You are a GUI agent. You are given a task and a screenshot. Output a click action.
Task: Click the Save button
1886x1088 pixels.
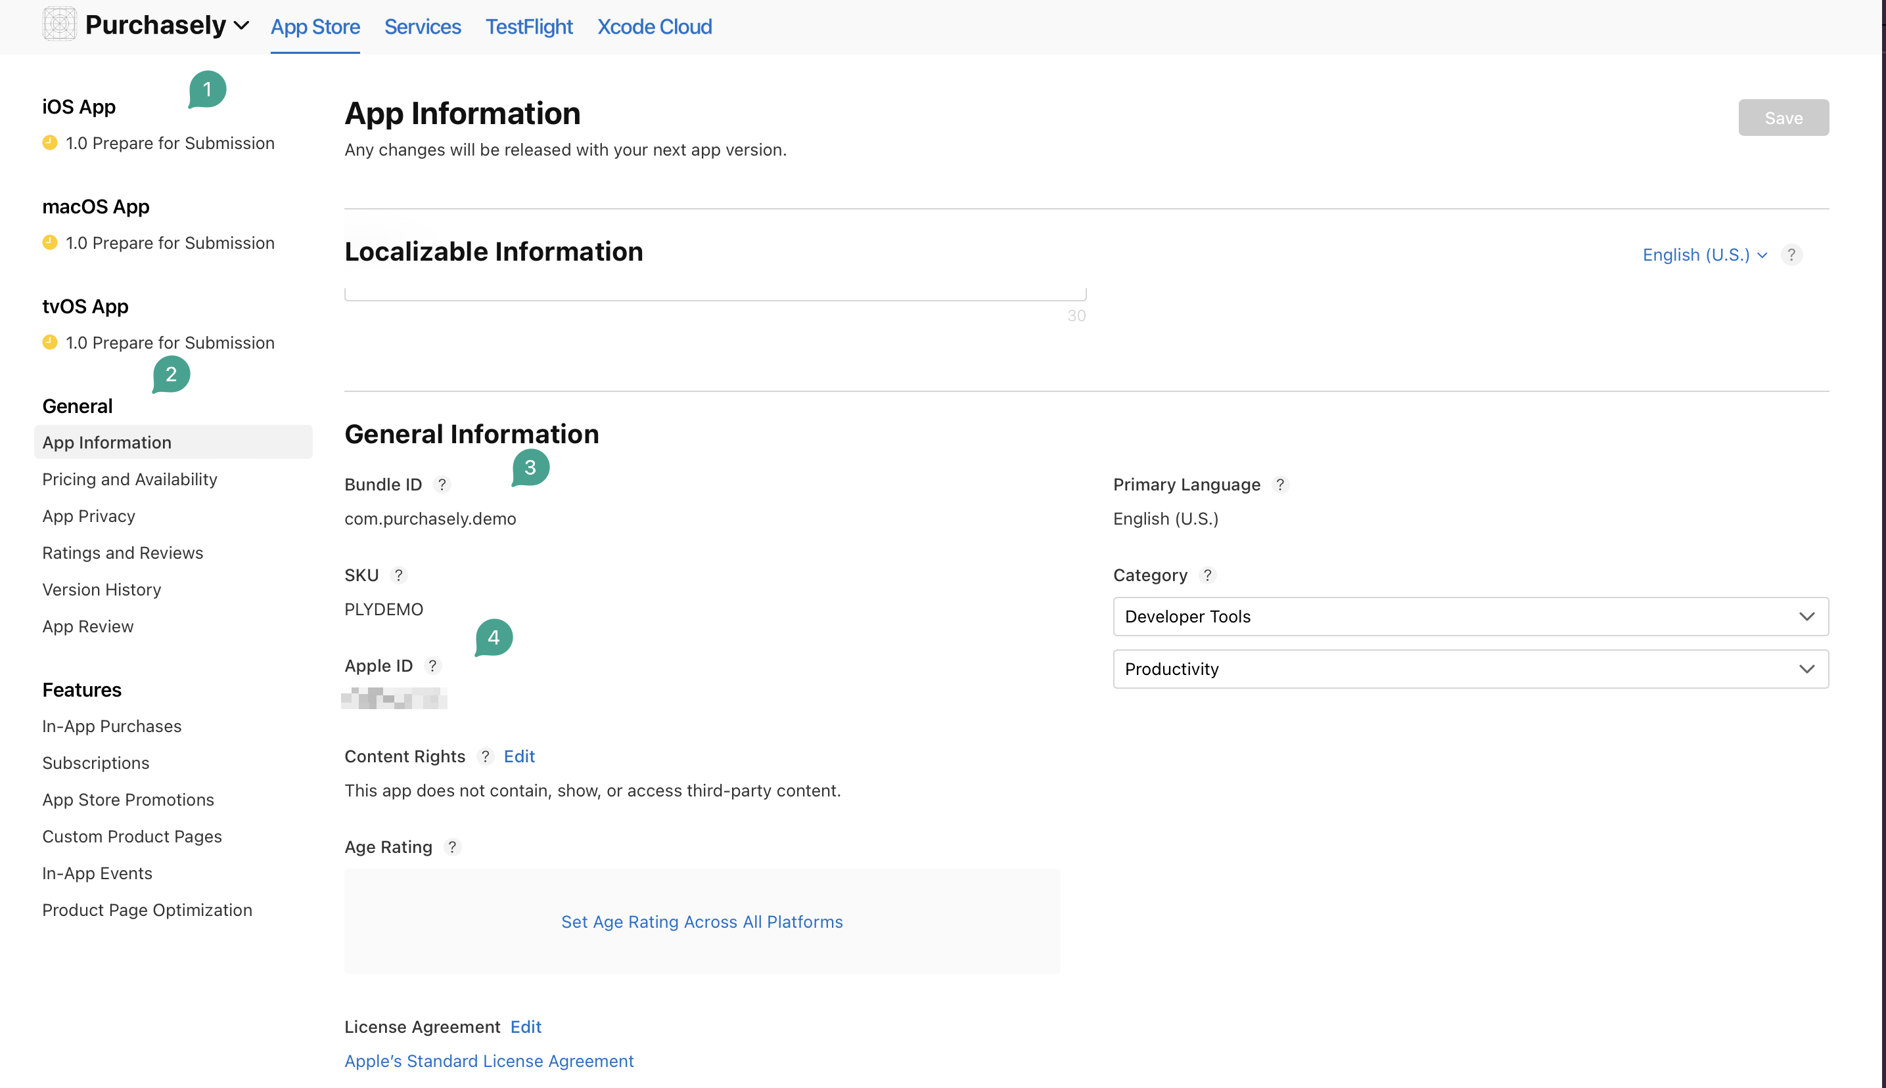tap(1783, 118)
